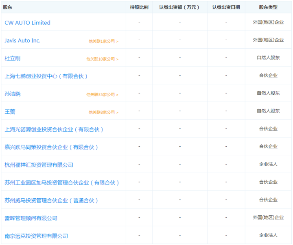Screen dimensions: 293x245
Task: Open 南京远克投资管理有限公司 link
Action: [36, 236]
